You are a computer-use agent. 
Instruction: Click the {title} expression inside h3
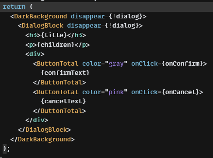pos(54,35)
